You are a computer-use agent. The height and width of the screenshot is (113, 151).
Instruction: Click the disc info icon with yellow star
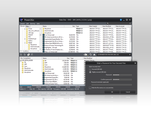pos(86,55)
